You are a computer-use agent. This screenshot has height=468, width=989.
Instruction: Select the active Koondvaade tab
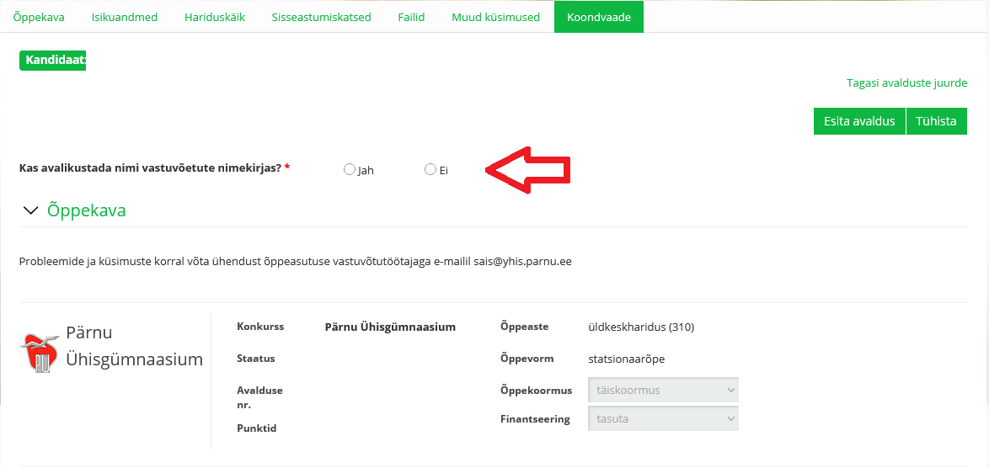pos(598,17)
